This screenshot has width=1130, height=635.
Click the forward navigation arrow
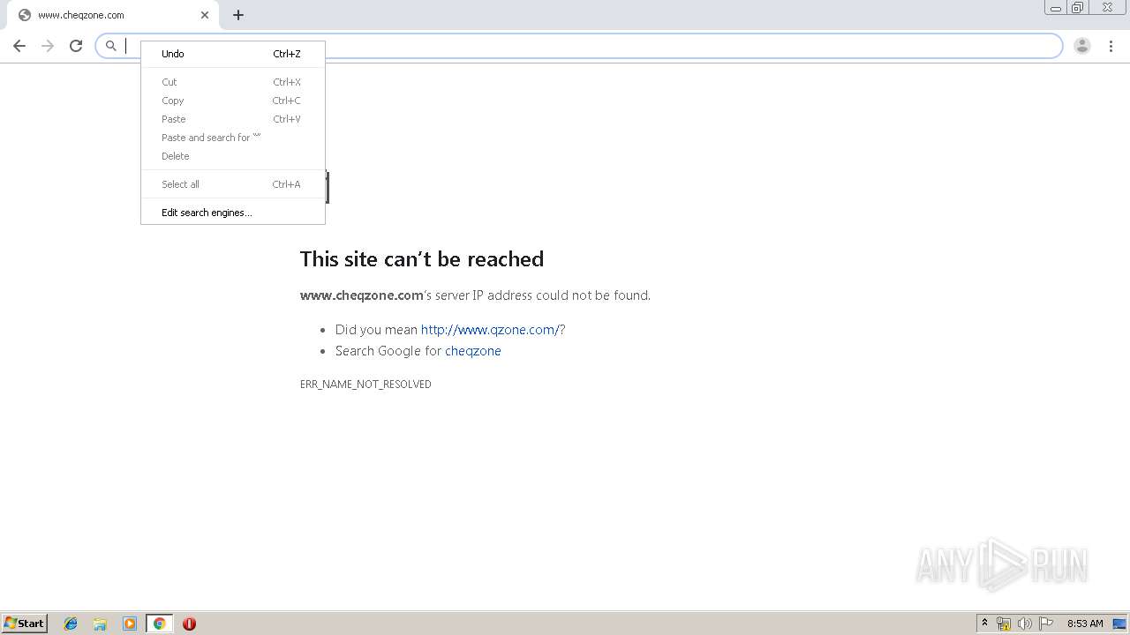coord(48,46)
